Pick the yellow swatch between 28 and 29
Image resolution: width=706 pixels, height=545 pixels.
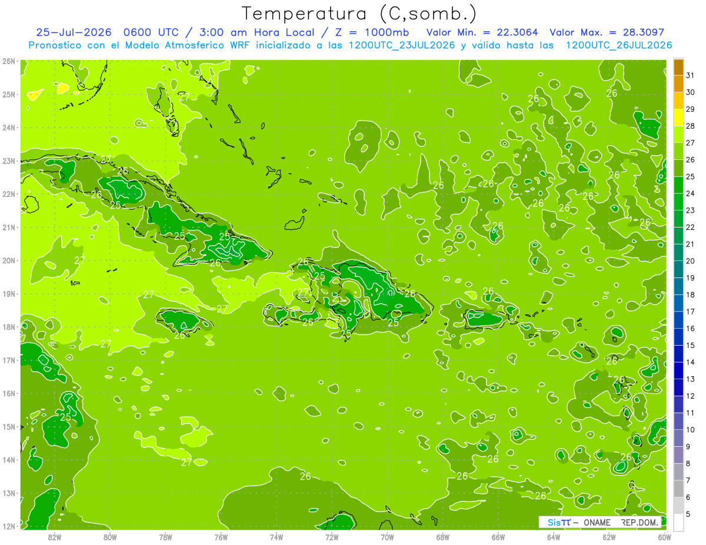tap(678, 118)
